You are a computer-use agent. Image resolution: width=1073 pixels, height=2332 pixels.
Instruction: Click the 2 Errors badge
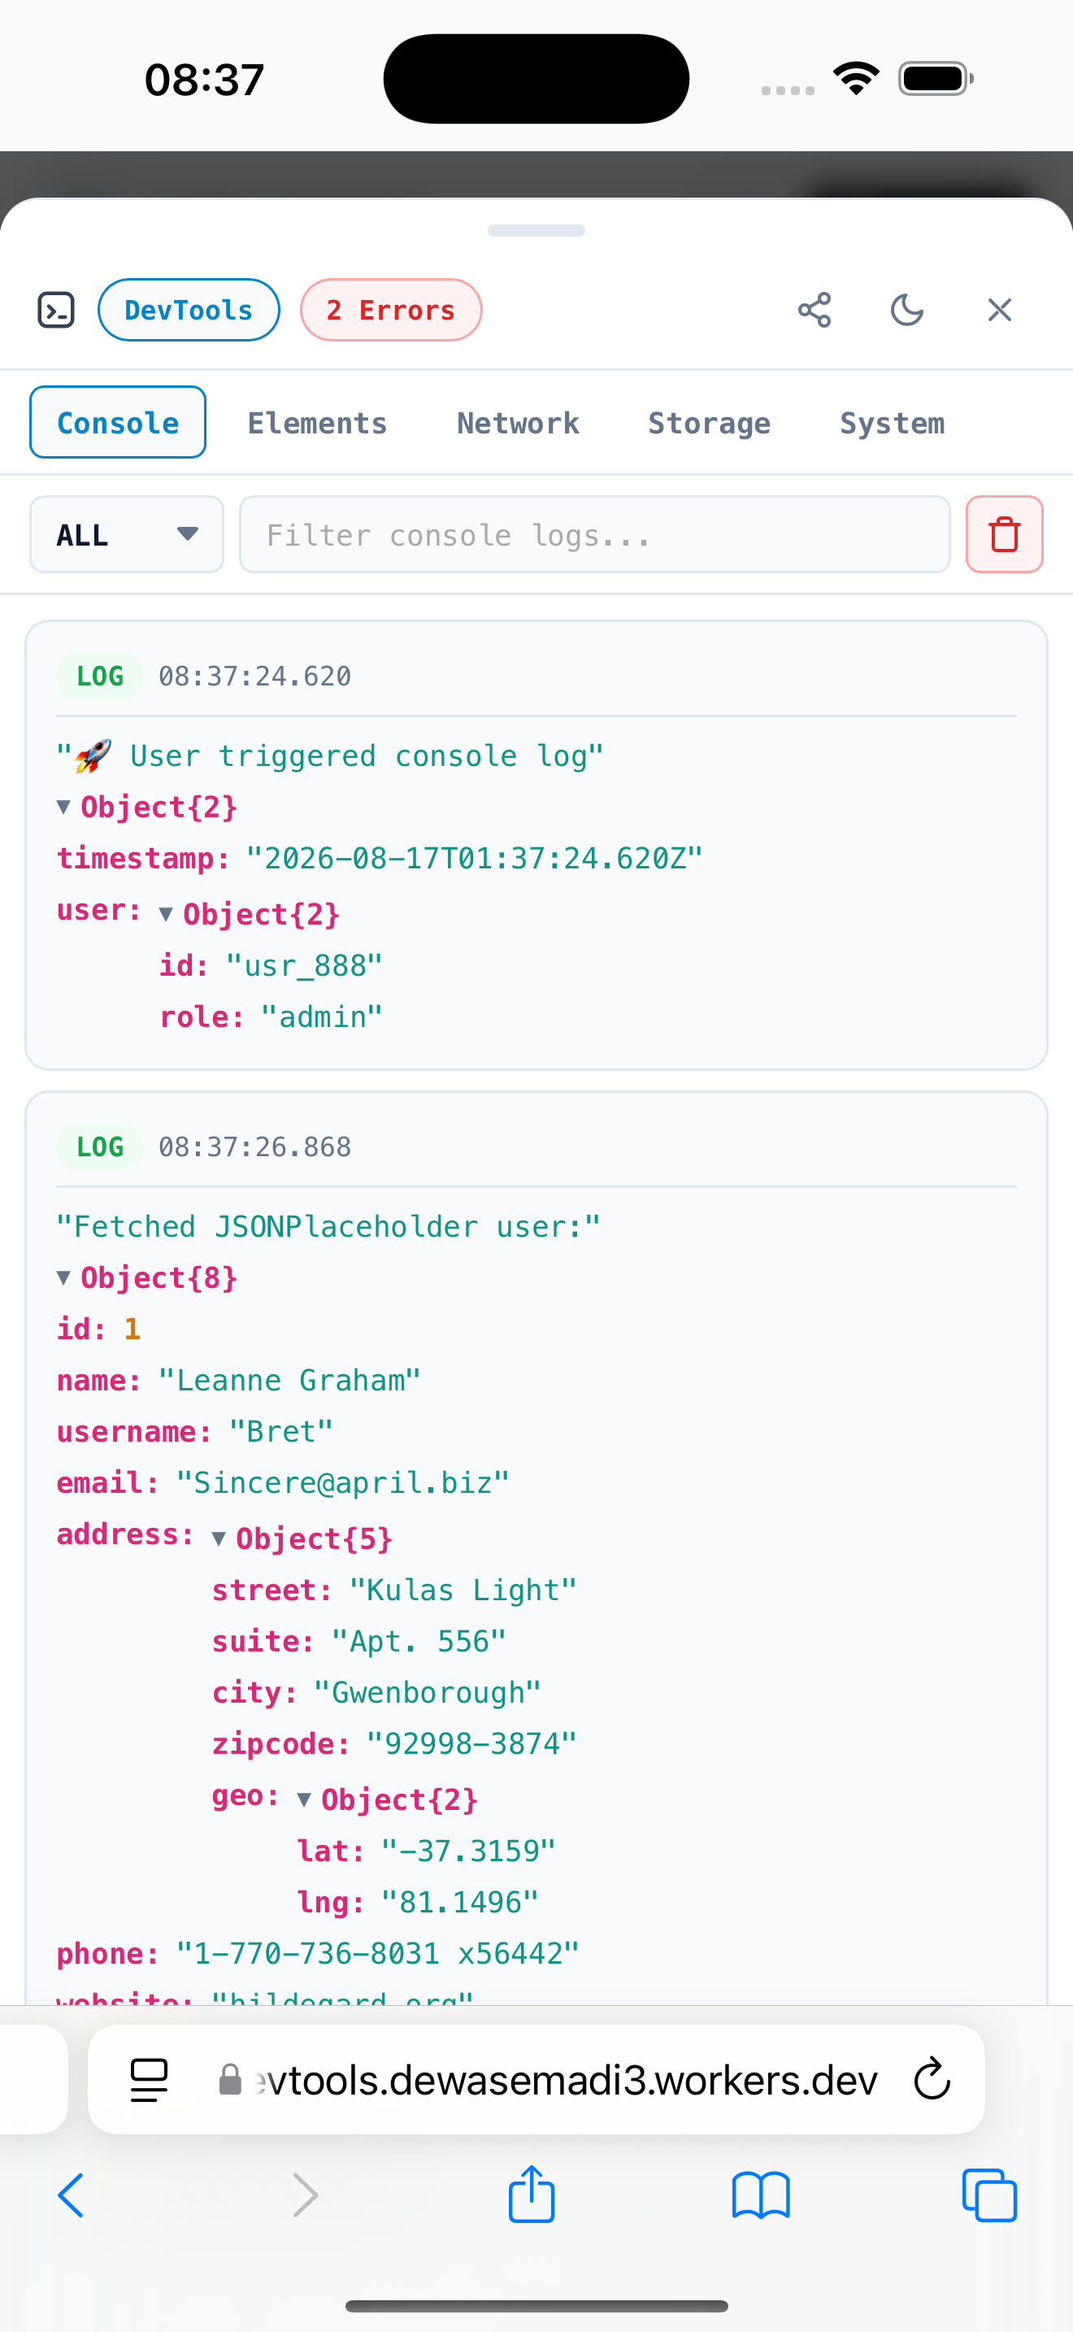click(x=391, y=310)
